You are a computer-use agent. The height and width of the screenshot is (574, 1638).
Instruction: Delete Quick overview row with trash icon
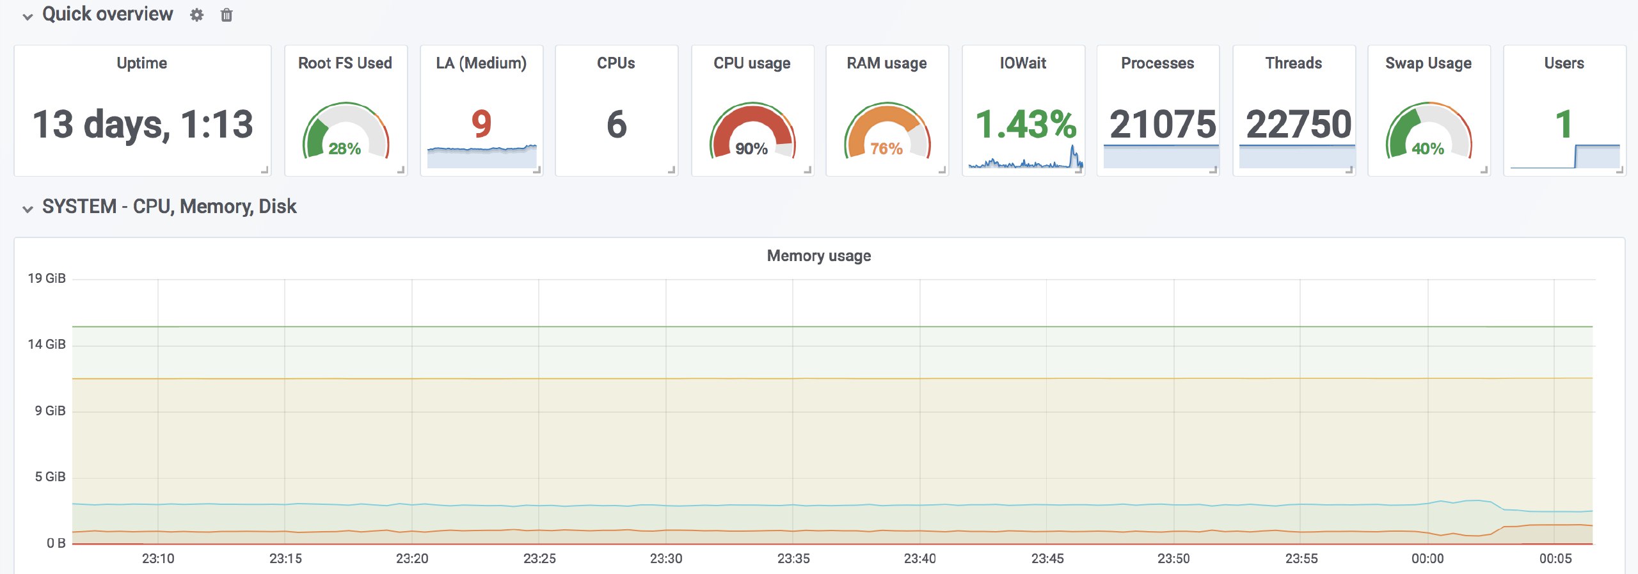tap(227, 15)
